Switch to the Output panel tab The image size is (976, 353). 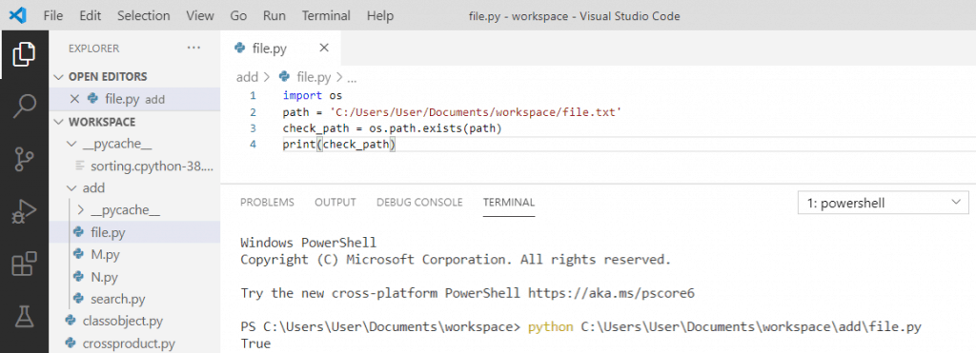335,202
